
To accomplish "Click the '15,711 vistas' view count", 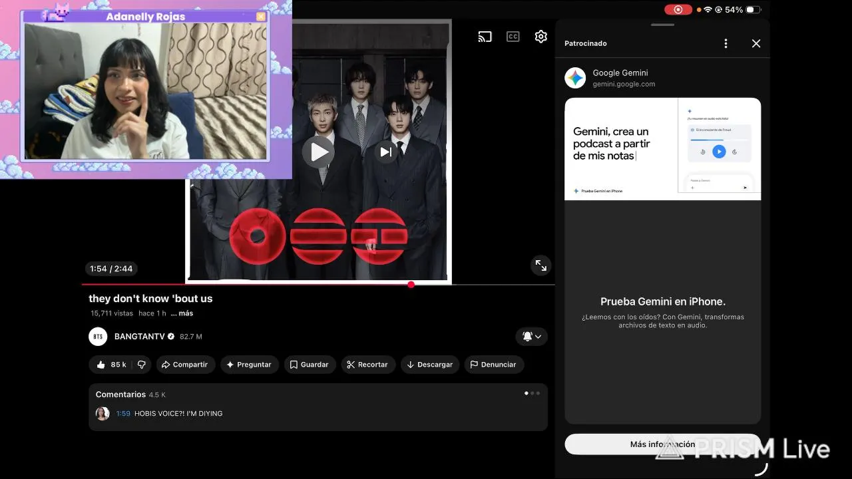I will (x=112, y=313).
